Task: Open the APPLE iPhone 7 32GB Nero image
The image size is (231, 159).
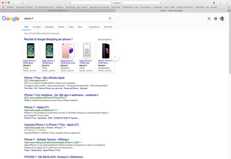Action: tap(106, 51)
